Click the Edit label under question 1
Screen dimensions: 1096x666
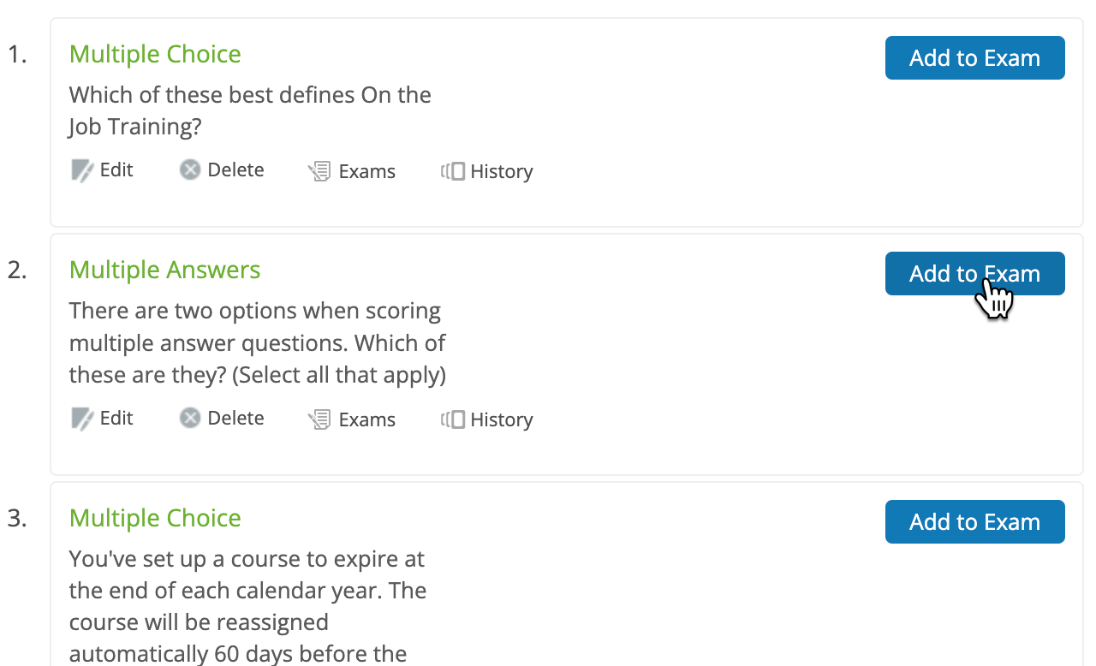[116, 169]
